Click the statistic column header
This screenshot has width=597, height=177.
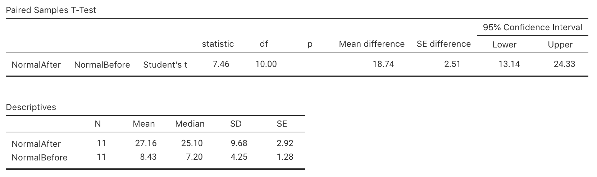coord(218,44)
